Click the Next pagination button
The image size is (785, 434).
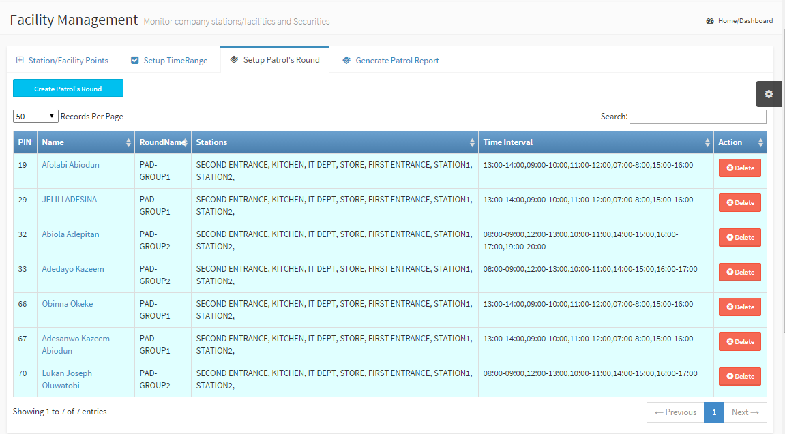[745, 412]
